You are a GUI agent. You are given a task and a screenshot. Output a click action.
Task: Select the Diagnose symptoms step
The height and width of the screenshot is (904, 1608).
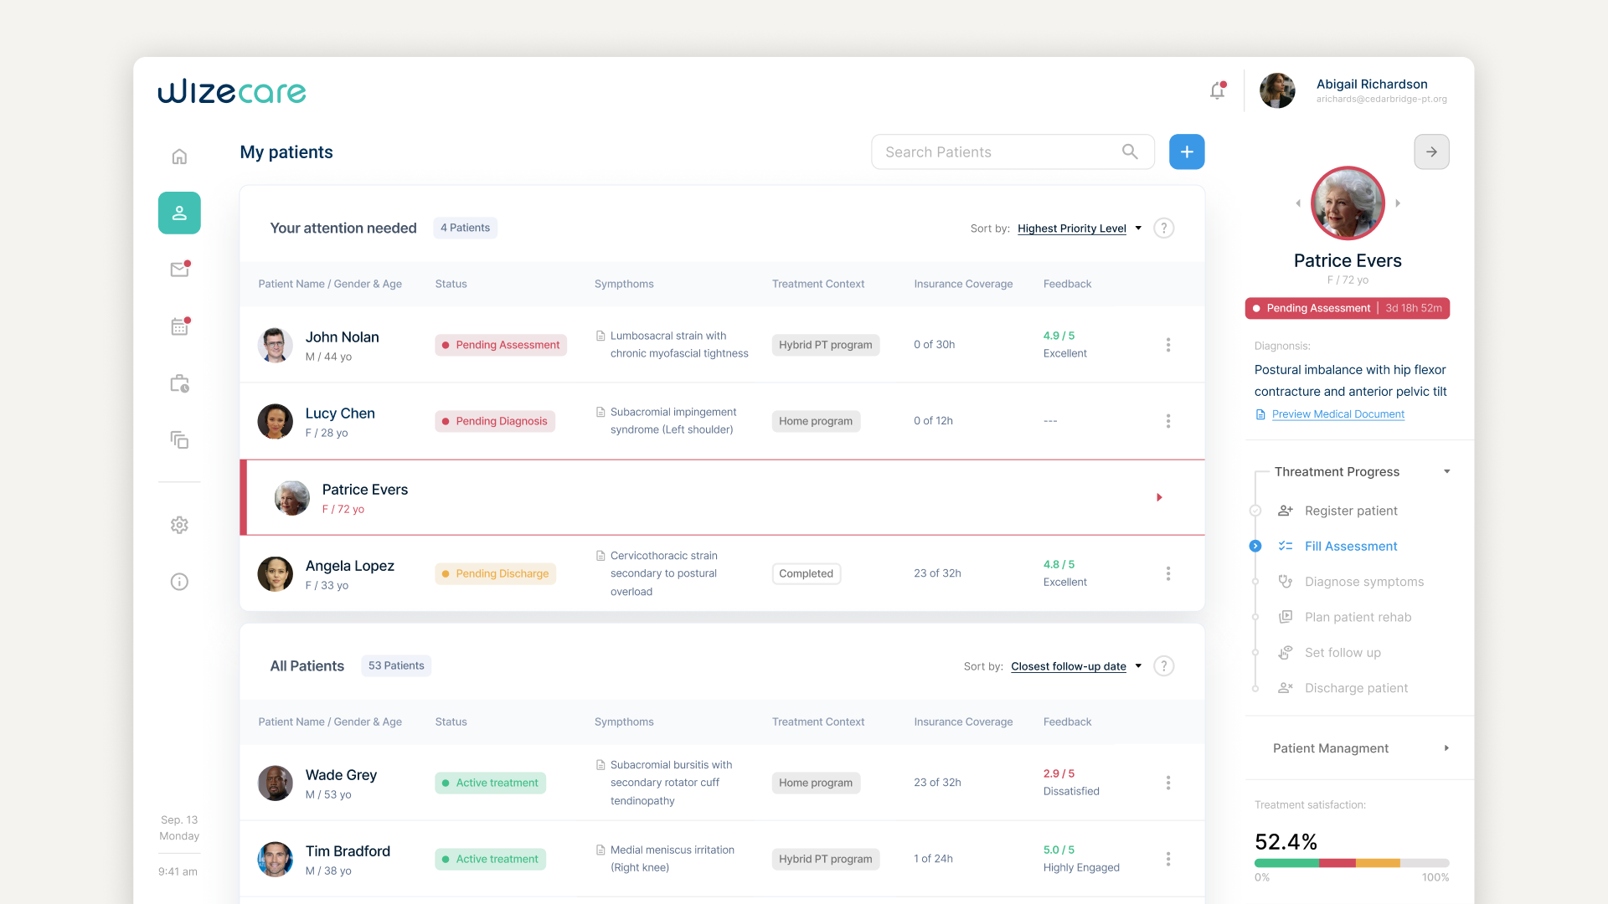1363,582
